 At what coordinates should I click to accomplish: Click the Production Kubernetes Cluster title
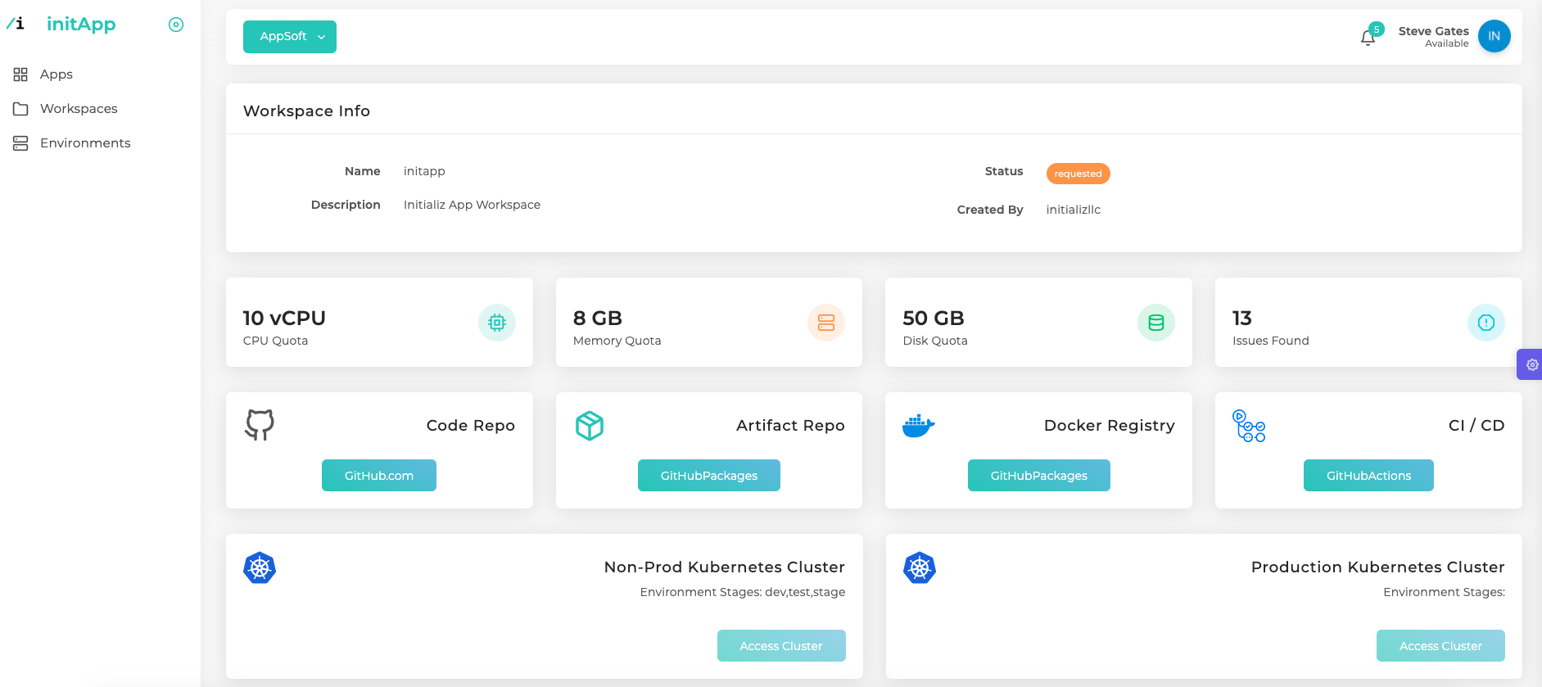[1378, 567]
